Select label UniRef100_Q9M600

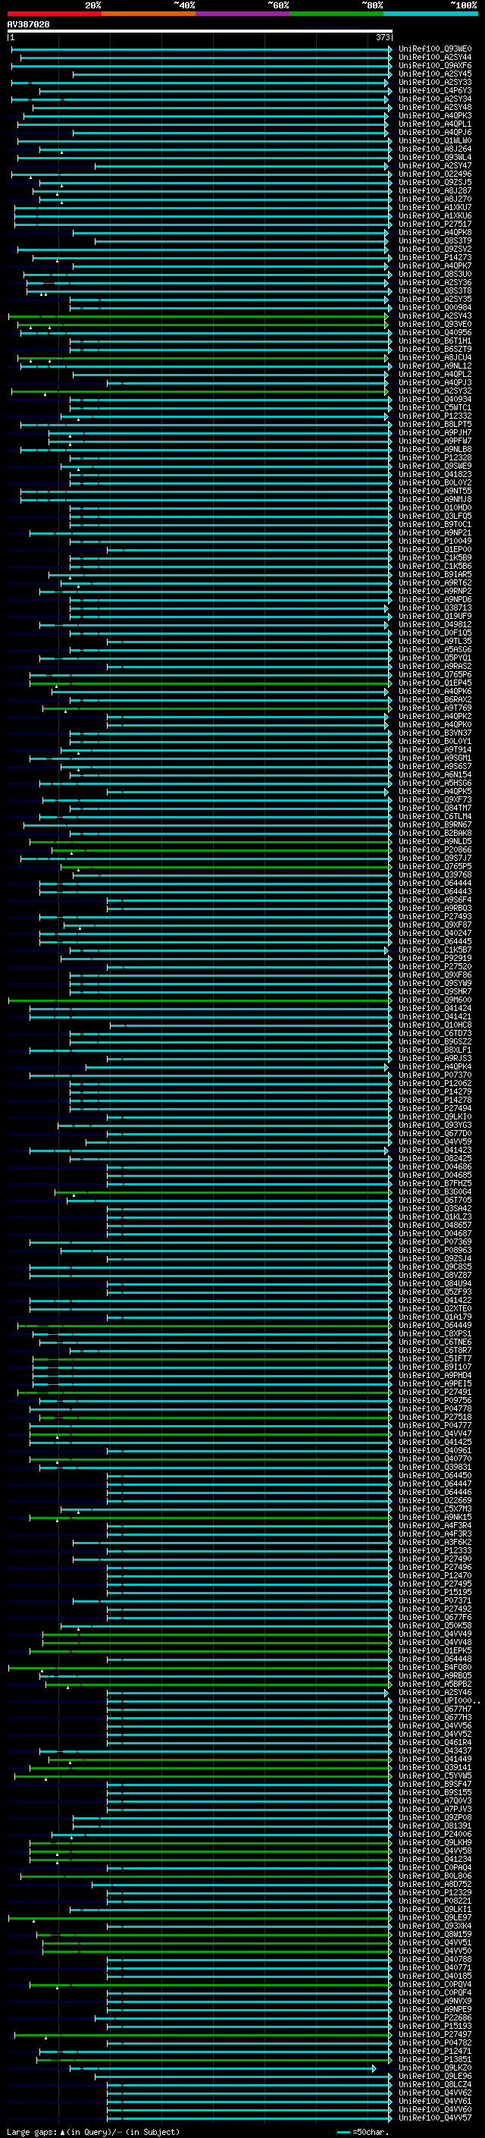434,1000
